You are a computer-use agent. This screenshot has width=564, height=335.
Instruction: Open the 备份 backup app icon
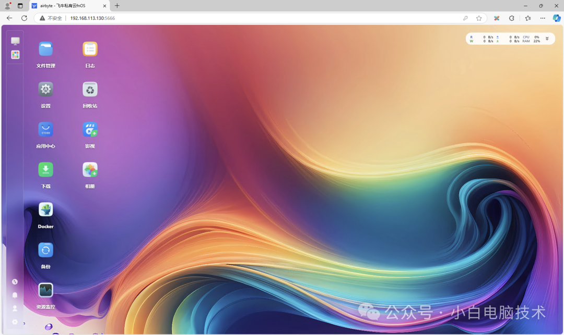45,250
